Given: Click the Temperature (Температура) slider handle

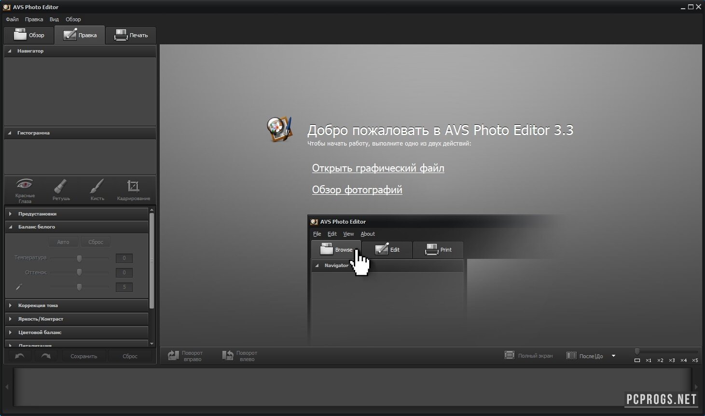Looking at the screenshot, I should click(79, 258).
